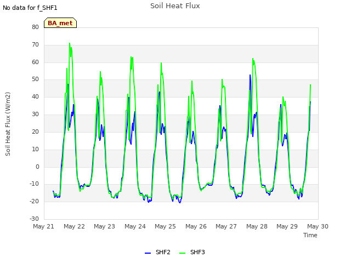Toggle the SHF3 series in the legend
This screenshot has width=351, height=263.
[x=192, y=252]
